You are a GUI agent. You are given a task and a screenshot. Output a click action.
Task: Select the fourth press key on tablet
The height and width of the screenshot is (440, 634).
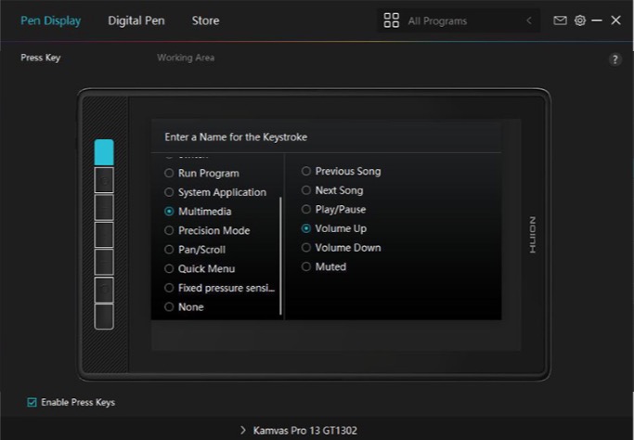pyautogui.click(x=104, y=235)
